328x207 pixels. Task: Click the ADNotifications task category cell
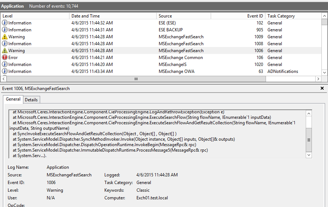click(283, 71)
